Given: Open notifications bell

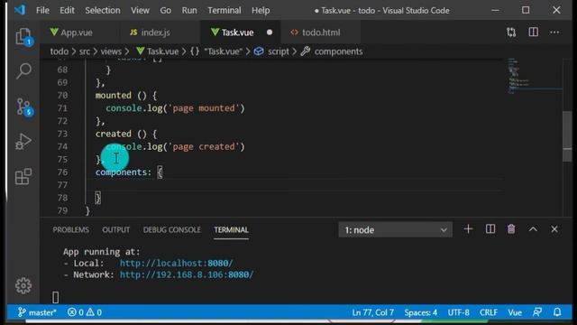Looking at the screenshot, I should [x=557, y=312].
